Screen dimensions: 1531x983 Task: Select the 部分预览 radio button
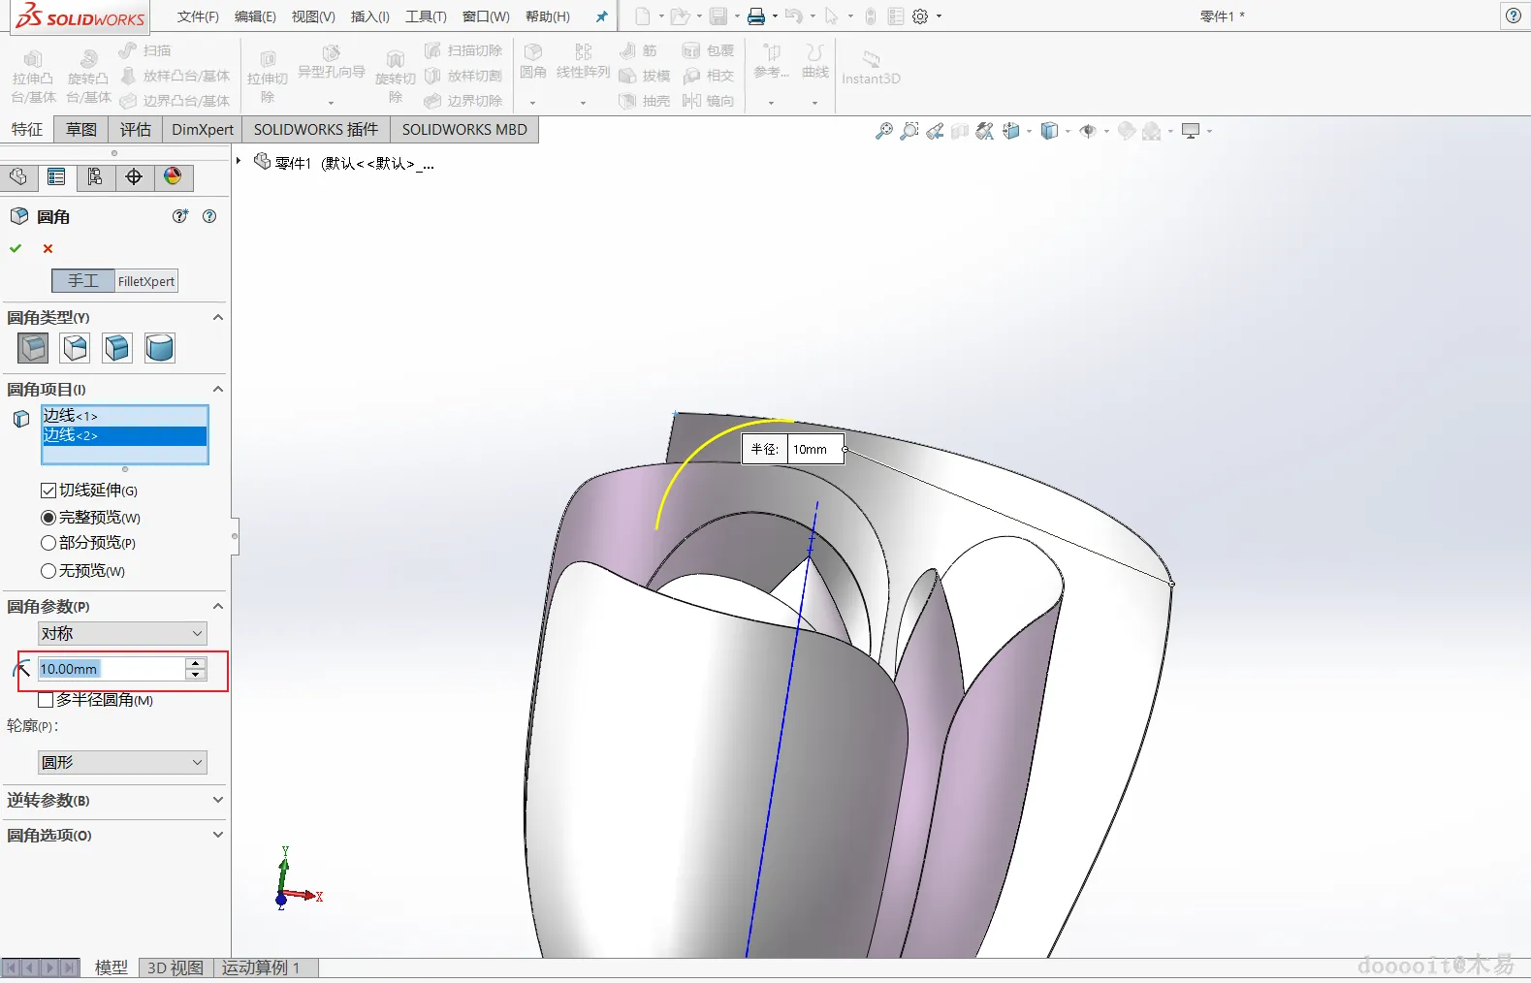pos(48,543)
